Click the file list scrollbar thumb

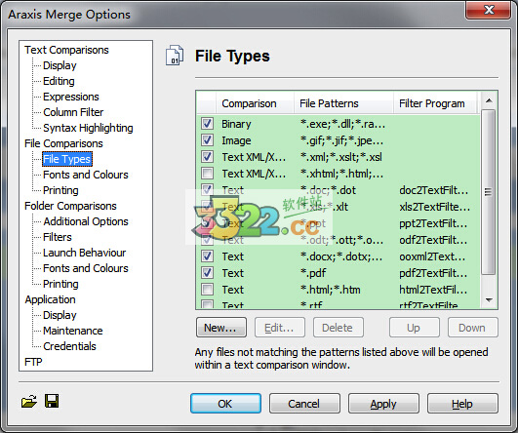489,192
